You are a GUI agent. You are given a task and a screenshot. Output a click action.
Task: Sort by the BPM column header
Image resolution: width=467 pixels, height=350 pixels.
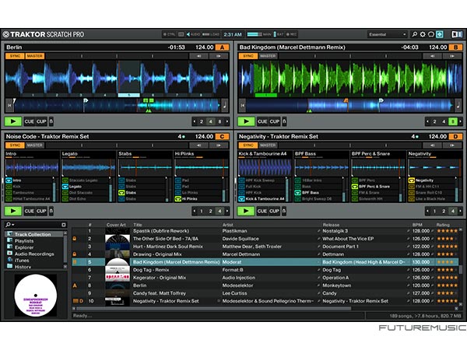(417, 225)
